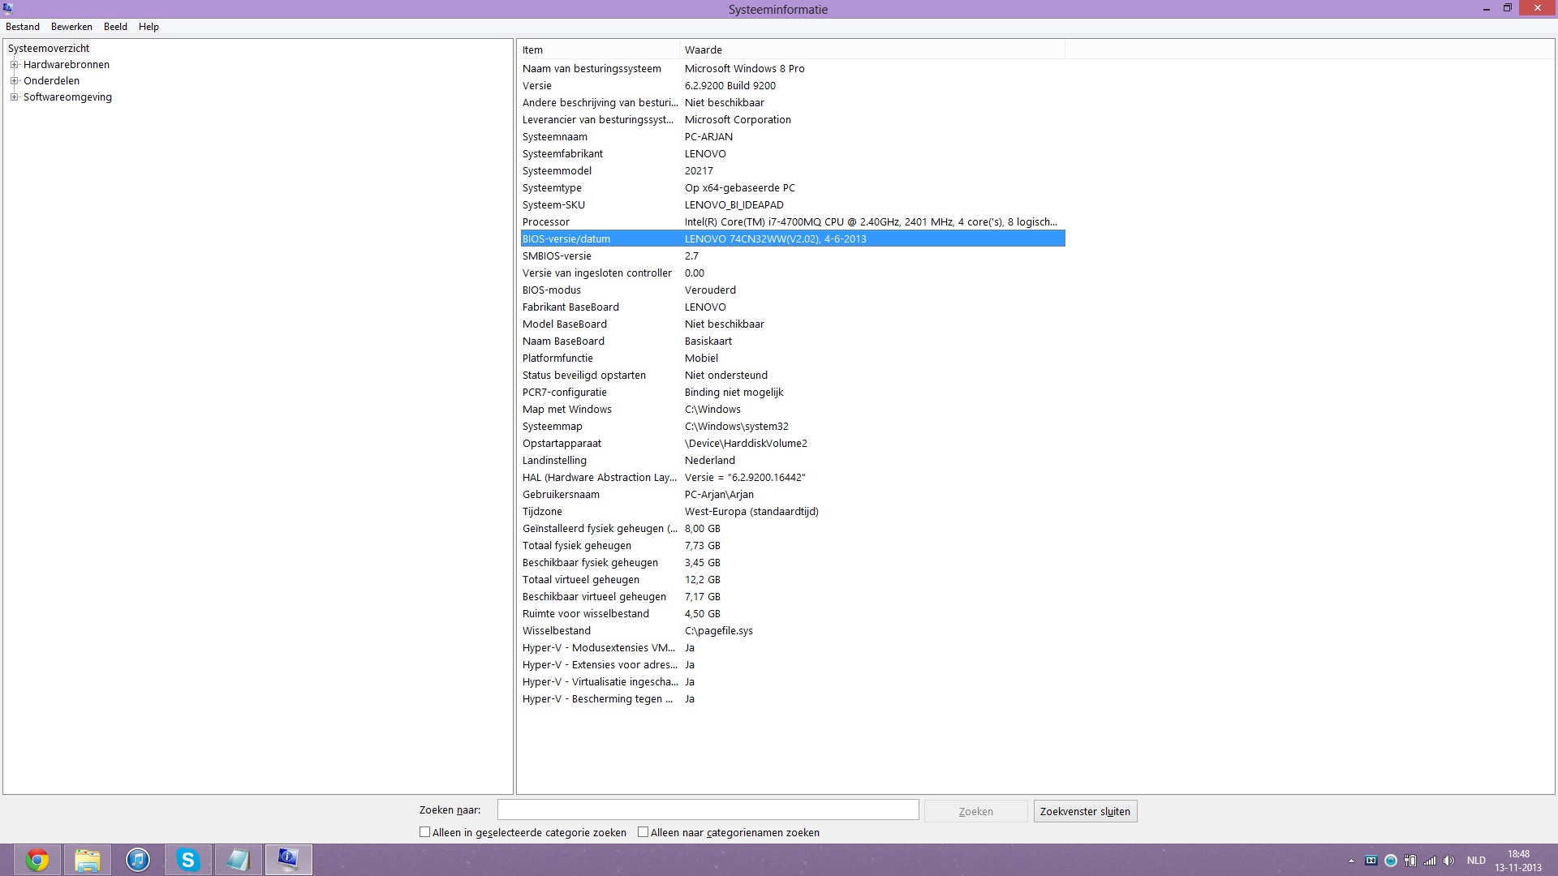Click the Opstartapparaat row

(792, 444)
